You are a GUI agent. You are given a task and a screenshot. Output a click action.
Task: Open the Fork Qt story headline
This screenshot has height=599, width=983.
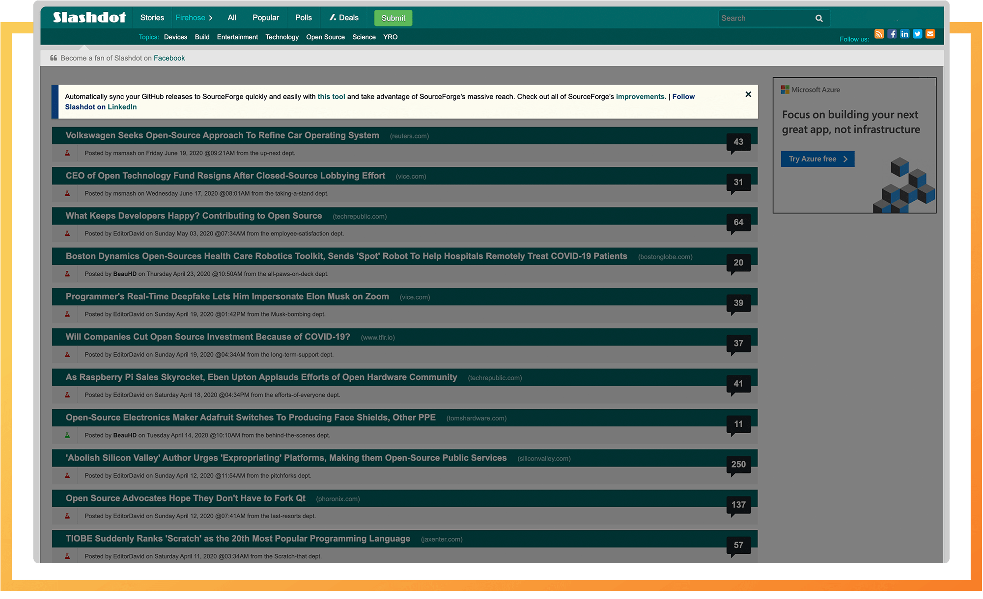[x=186, y=498]
